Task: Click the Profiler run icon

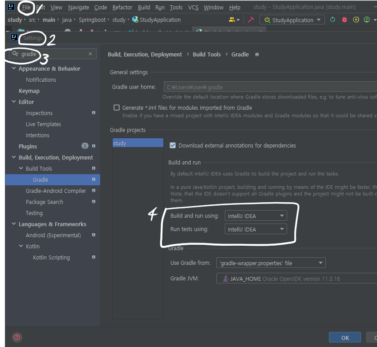Action: click(x=367, y=20)
